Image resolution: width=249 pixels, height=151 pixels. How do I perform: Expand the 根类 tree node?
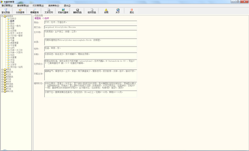tap(2, 70)
